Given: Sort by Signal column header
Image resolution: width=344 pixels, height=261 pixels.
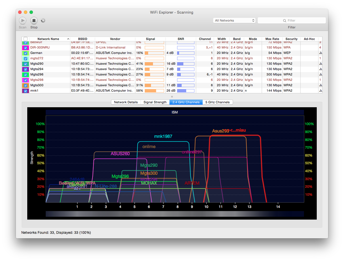Looking at the screenshot, I should coord(150,39).
